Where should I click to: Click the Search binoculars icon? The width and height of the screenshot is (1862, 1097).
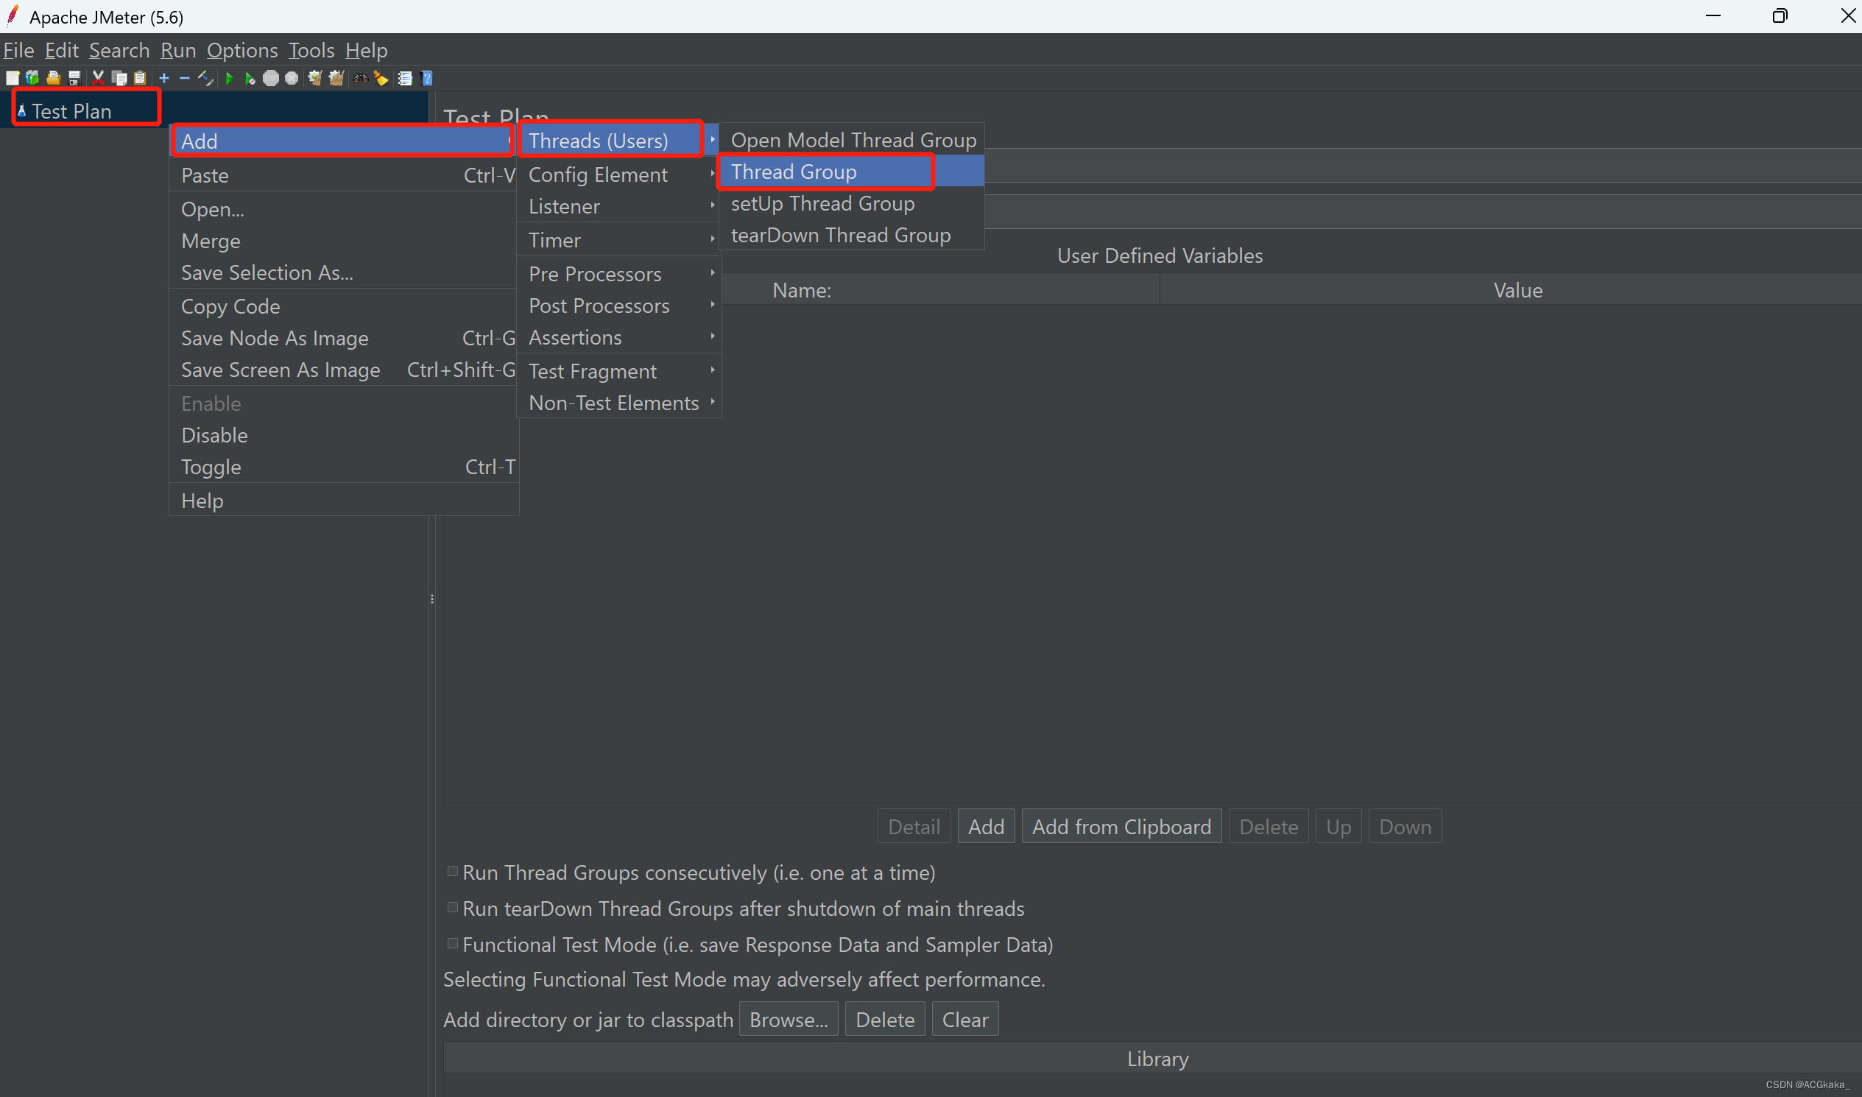(x=361, y=78)
